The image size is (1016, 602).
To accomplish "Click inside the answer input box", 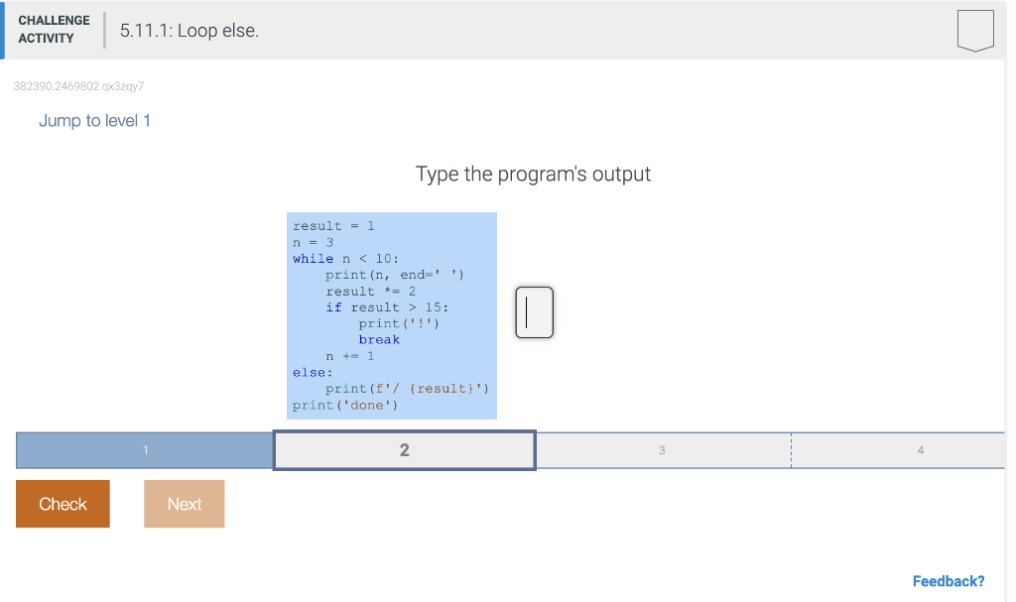I will tap(534, 312).
